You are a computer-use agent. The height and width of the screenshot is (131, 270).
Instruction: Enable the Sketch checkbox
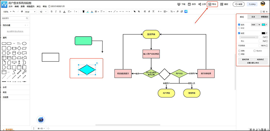255,51
